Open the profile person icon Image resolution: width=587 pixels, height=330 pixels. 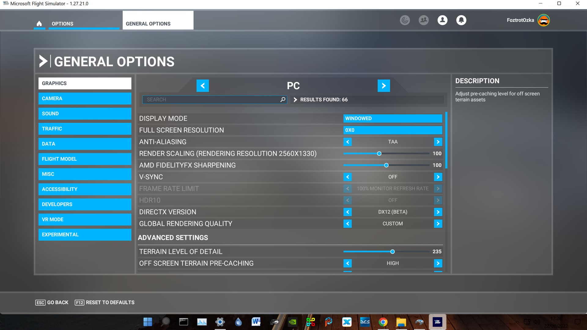(442, 20)
